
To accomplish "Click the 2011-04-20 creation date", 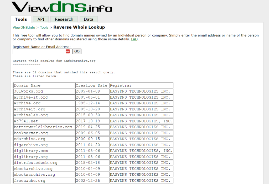I will (x=92, y=145).
